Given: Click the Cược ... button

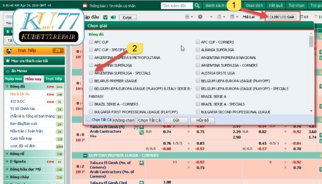Looking at the screenshot, I should [x=128, y=17].
